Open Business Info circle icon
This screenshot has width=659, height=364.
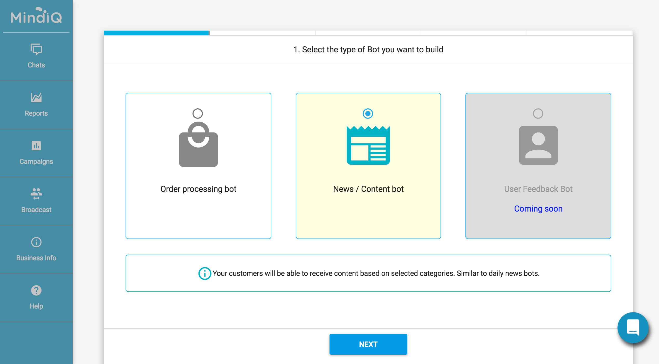click(36, 242)
